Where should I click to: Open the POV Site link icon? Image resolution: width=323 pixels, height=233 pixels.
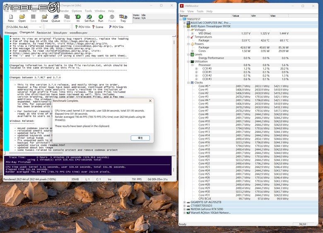coord(110,27)
